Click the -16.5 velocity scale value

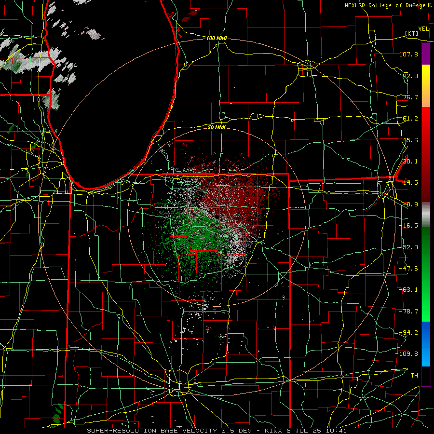(408, 226)
